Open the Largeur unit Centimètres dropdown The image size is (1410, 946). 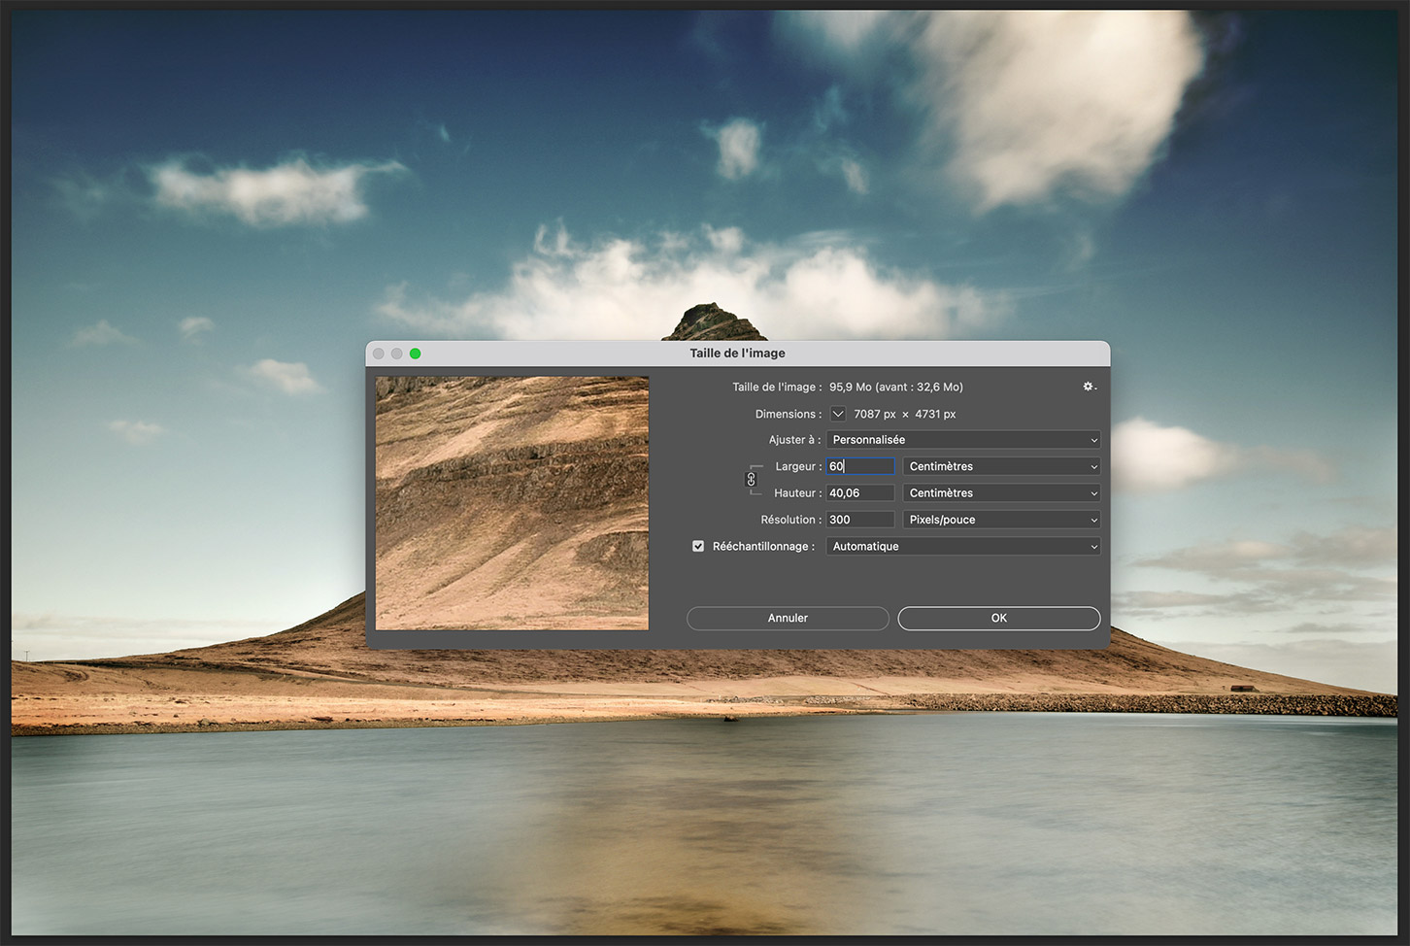point(1001,466)
